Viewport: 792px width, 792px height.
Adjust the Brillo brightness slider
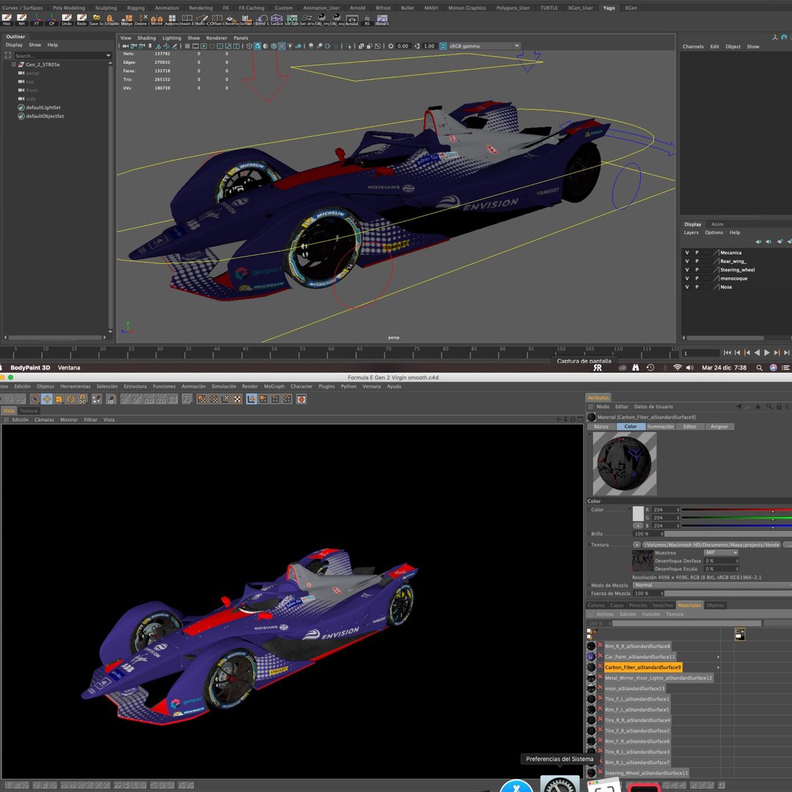(728, 534)
